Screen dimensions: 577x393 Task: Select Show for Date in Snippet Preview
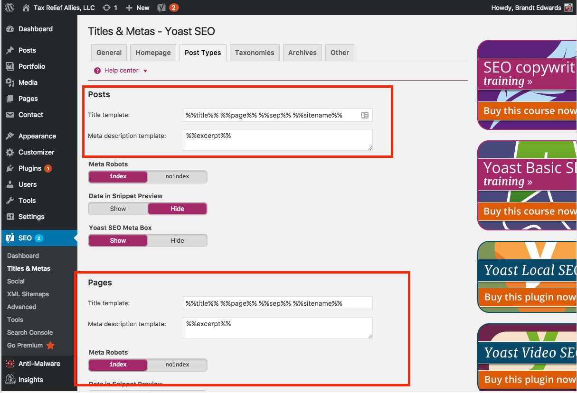(x=118, y=209)
